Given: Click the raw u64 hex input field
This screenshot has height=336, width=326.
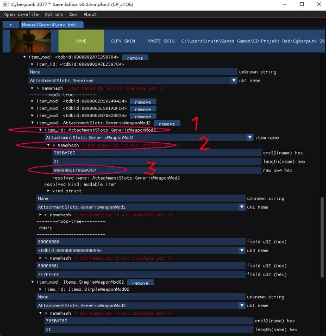Looking at the screenshot, I should [156, 170].
